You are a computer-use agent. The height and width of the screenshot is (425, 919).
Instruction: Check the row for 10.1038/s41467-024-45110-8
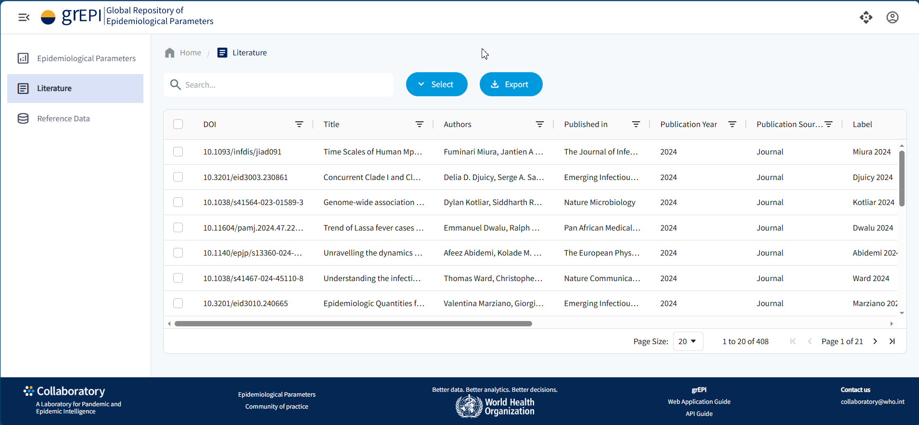pos(178,278)
